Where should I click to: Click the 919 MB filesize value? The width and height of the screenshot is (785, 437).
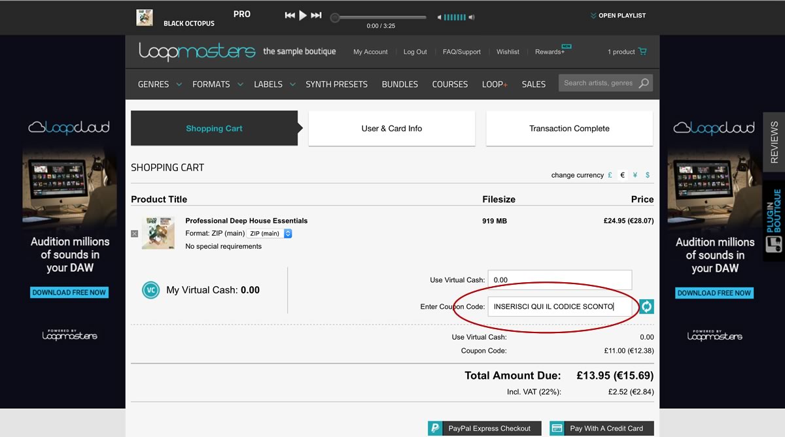pos(495,221)
